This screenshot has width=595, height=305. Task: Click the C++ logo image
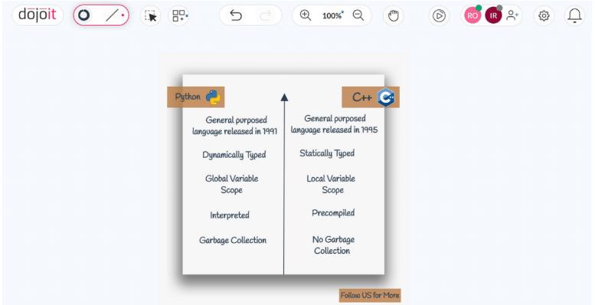pos(386,97)
